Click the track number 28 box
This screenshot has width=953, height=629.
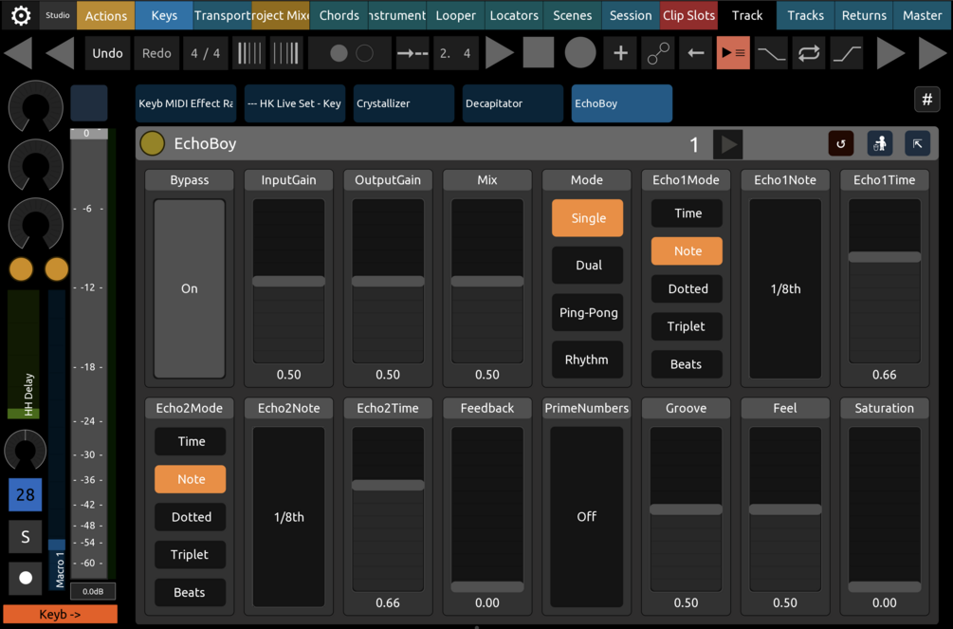(25, 494)
